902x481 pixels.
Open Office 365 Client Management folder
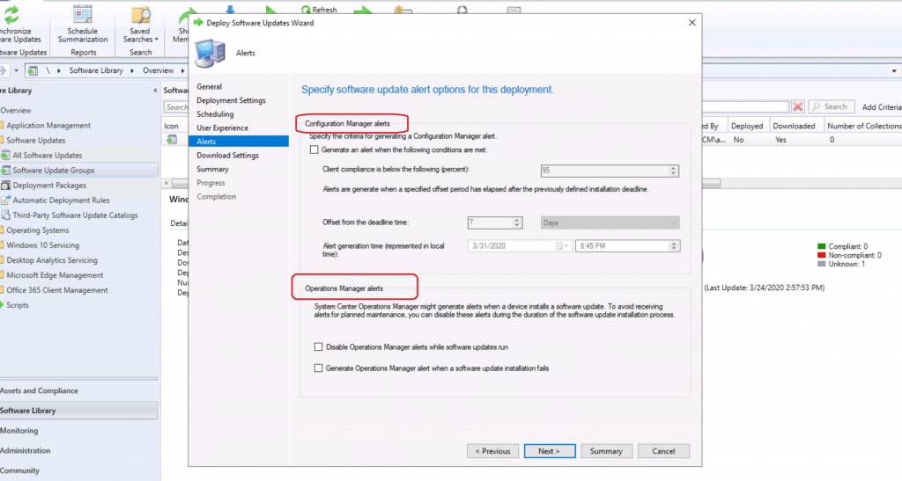click(57, 290)
